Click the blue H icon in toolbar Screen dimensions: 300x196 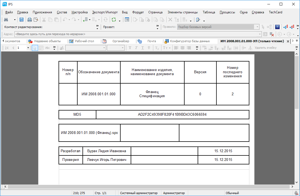point(277,27)
